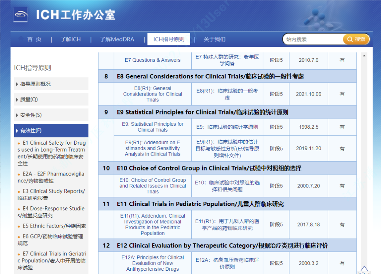Click the E11 Clinical Trials in Pediatric header
Screen dimensions: 381x274
[200, 204]
